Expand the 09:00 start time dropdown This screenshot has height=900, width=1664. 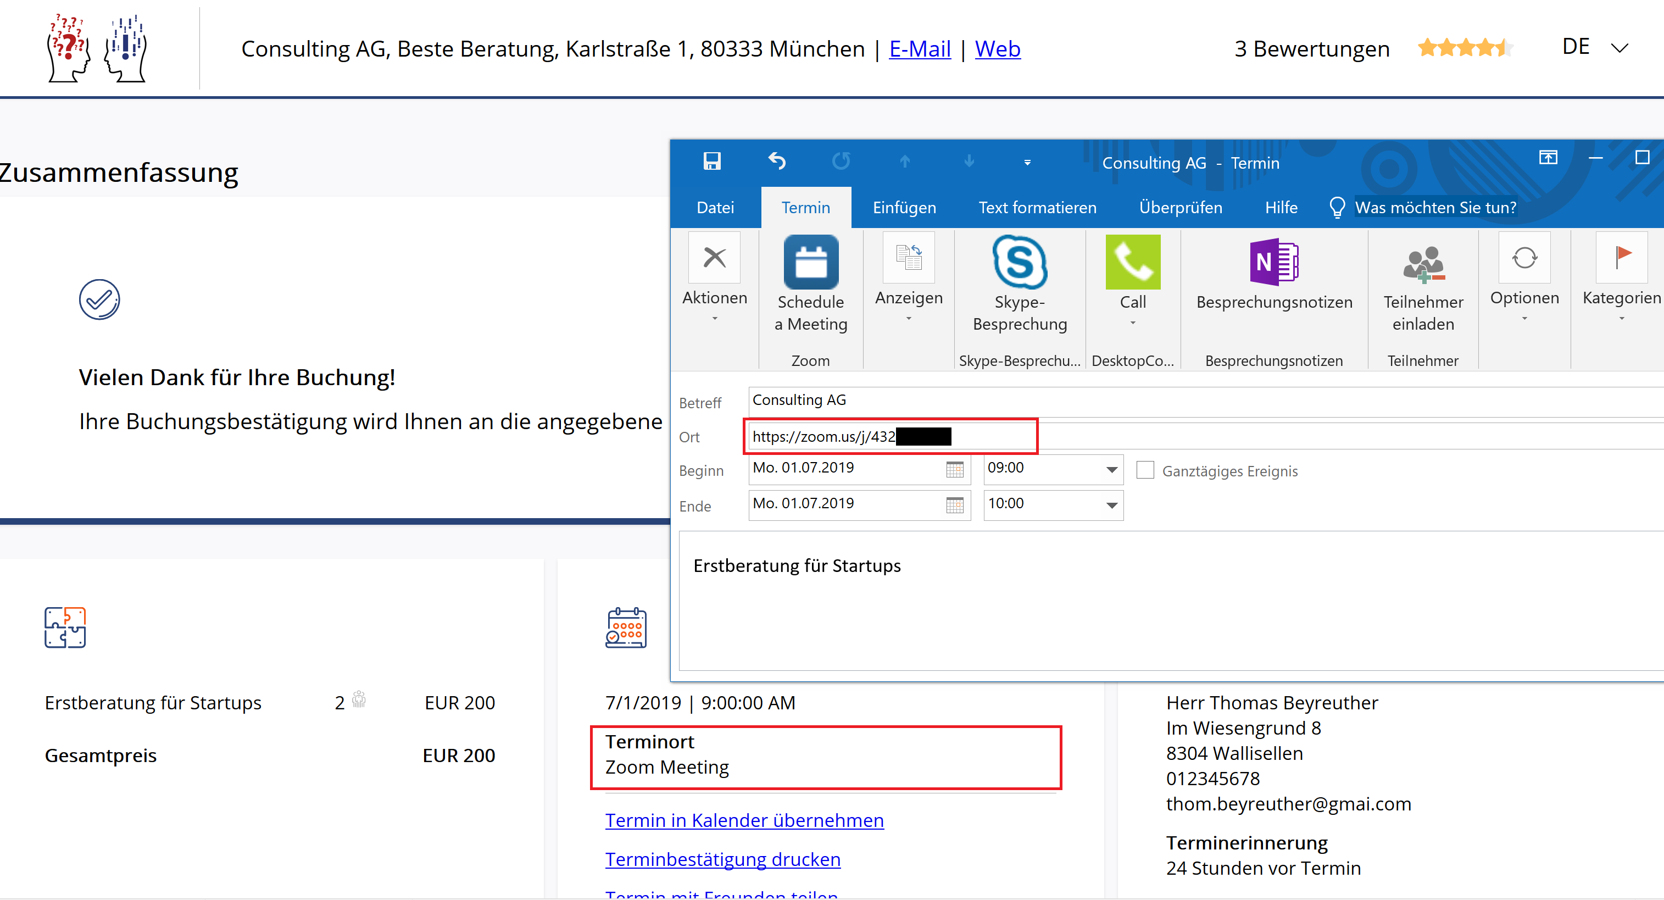[1111, 470]
